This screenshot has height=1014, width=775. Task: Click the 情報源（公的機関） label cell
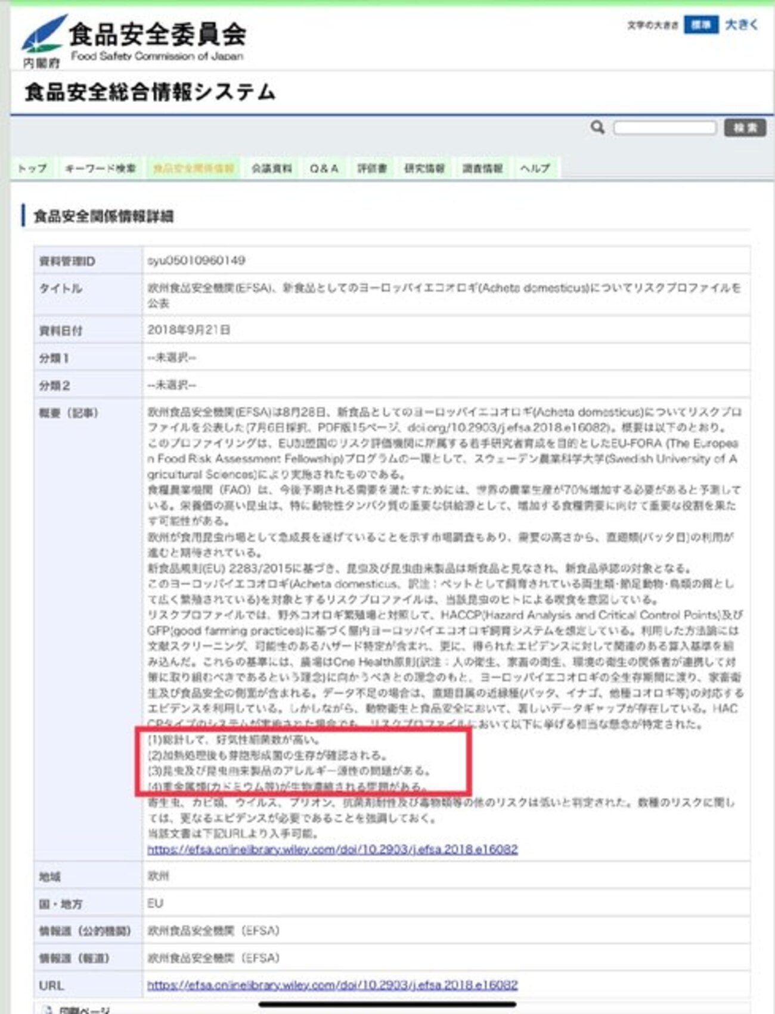[x=88, y=931]
